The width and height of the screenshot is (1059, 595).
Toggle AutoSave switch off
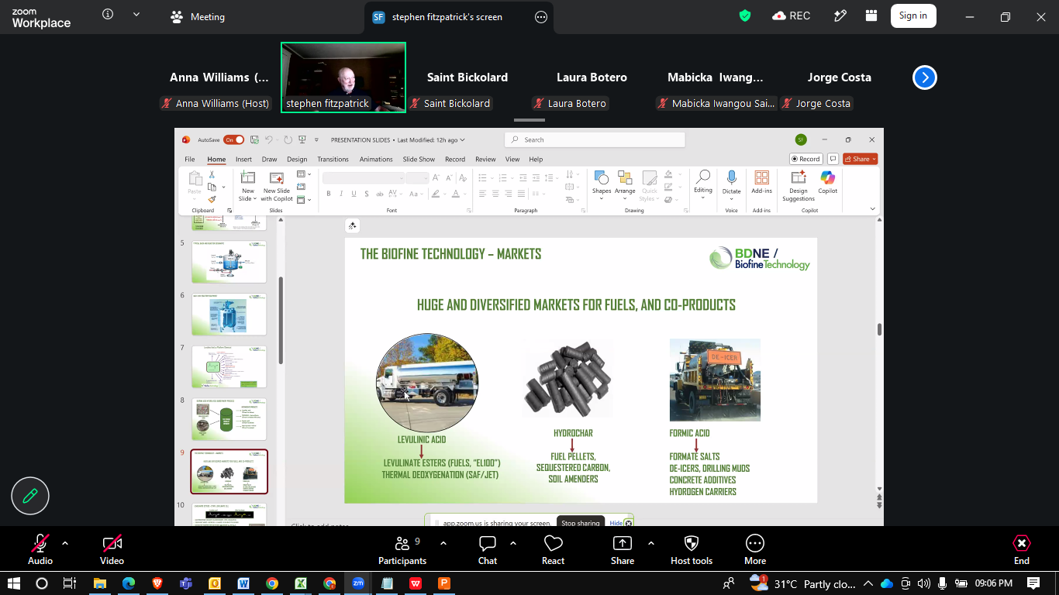tap(233, 139)
